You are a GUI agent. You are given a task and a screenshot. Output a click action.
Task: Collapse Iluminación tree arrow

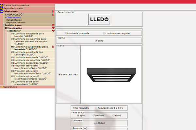pos(53,28)
